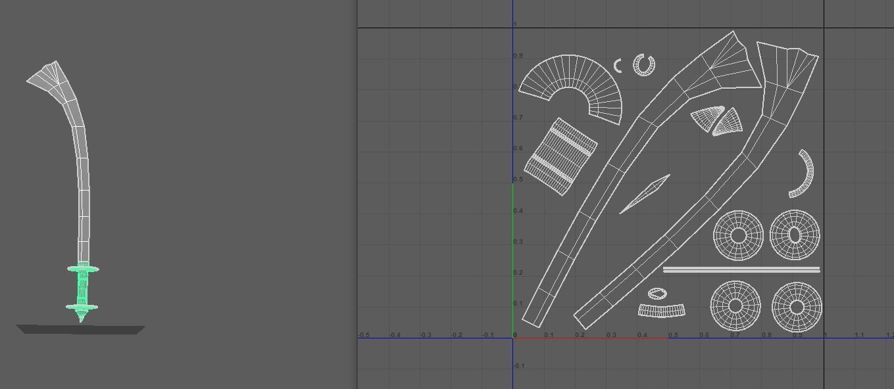
Task: Select the small open ring UV shell
Action: tap(644, 64)
